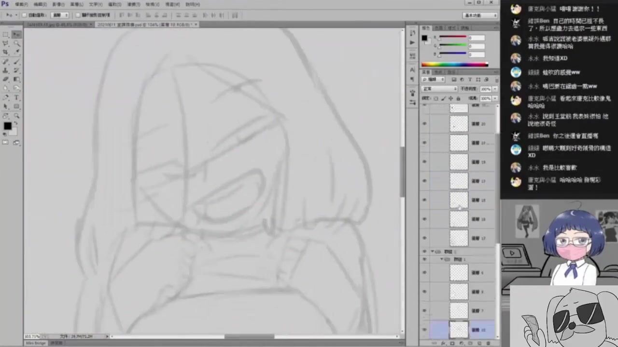Collapse the outer layer group arrow
Screen dimensions: 618x347
click(x=432, y=252)
